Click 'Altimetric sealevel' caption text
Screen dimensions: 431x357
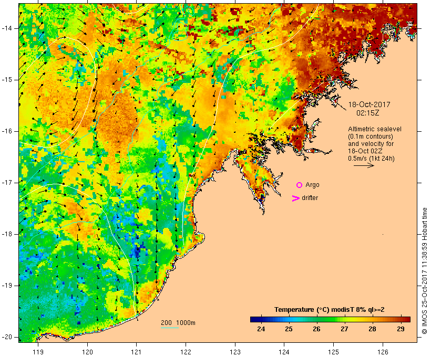pyautogui.click(x=375, y=129)
